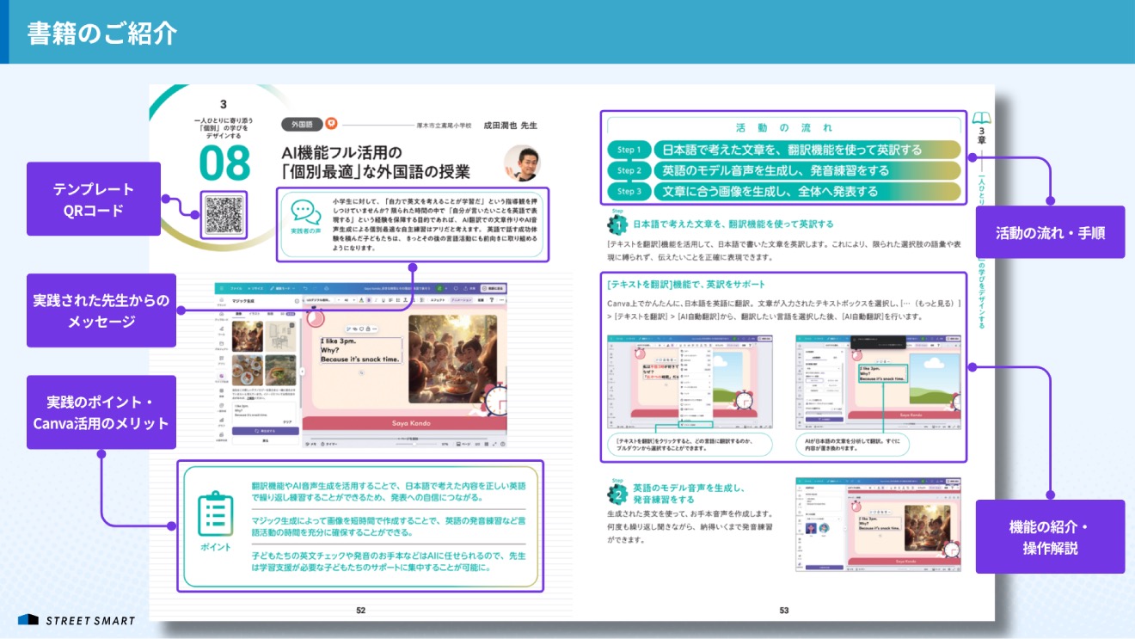Open the left translate-menu screenshot on page 53
The height and width of the screenshot is (639, 1135).
688,382
